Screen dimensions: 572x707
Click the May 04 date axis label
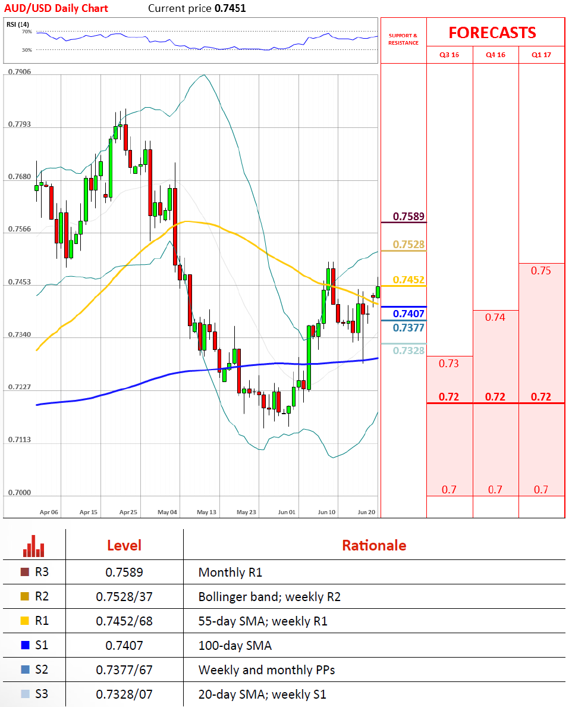click(x=167, y=512)
